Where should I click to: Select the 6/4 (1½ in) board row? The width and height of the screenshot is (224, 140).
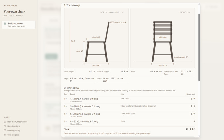click(130, 115)
